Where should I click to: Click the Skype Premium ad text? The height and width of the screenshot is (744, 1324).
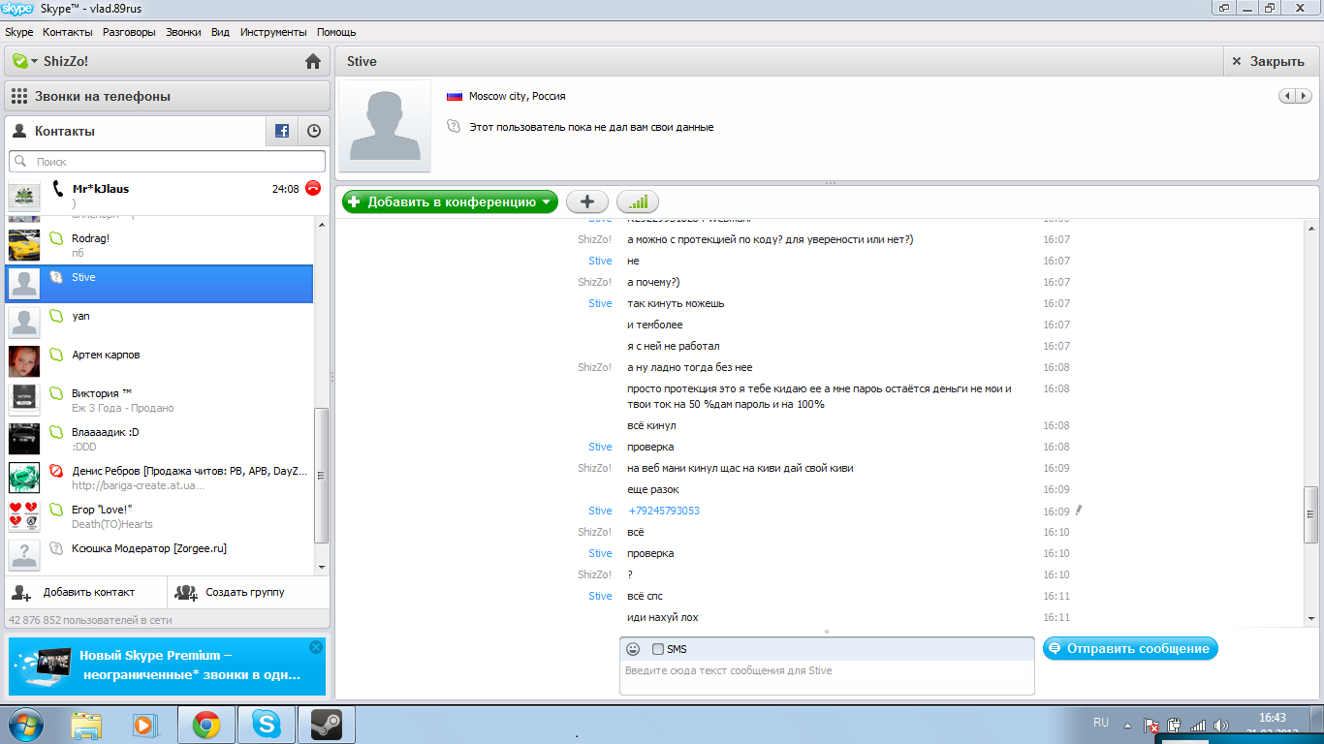click(190, 665)
